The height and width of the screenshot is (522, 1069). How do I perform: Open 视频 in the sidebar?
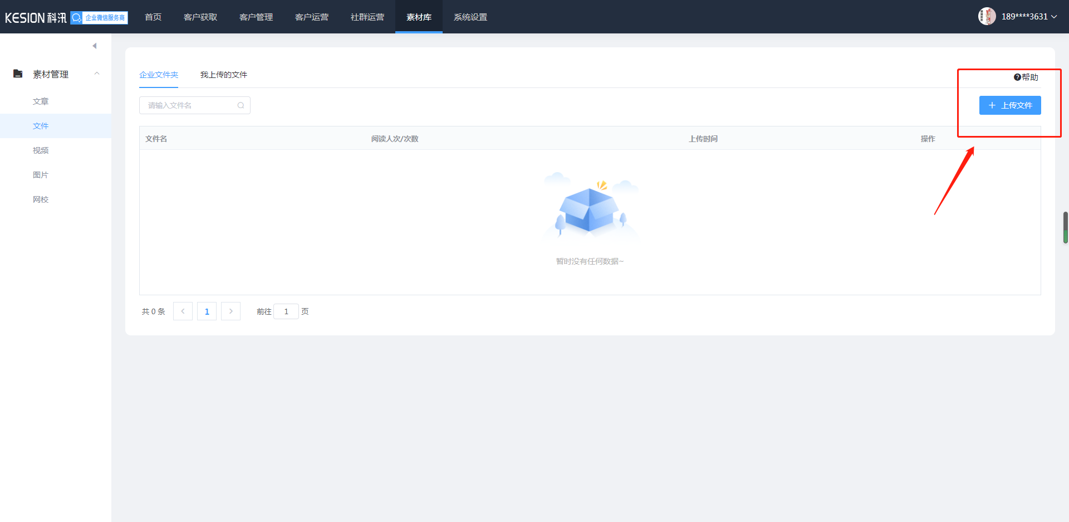pyautogui.click(x=41, y=150)
